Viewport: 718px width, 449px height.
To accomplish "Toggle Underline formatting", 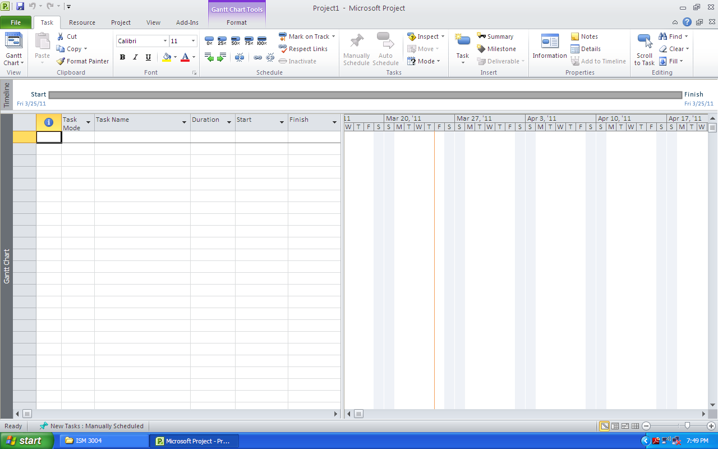I will (x=148, y=57).
